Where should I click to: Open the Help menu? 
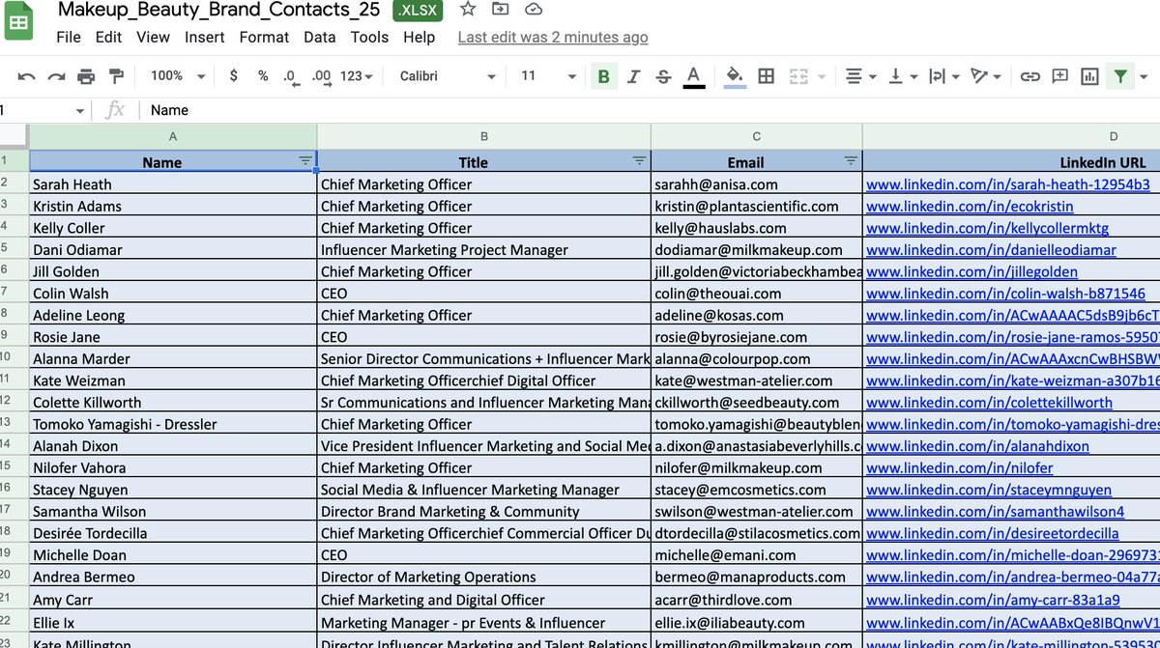tap(420, 38)
